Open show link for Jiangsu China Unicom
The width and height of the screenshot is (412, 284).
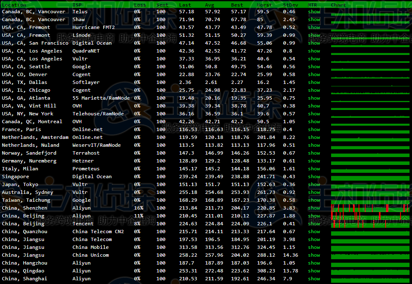(314, 255)
